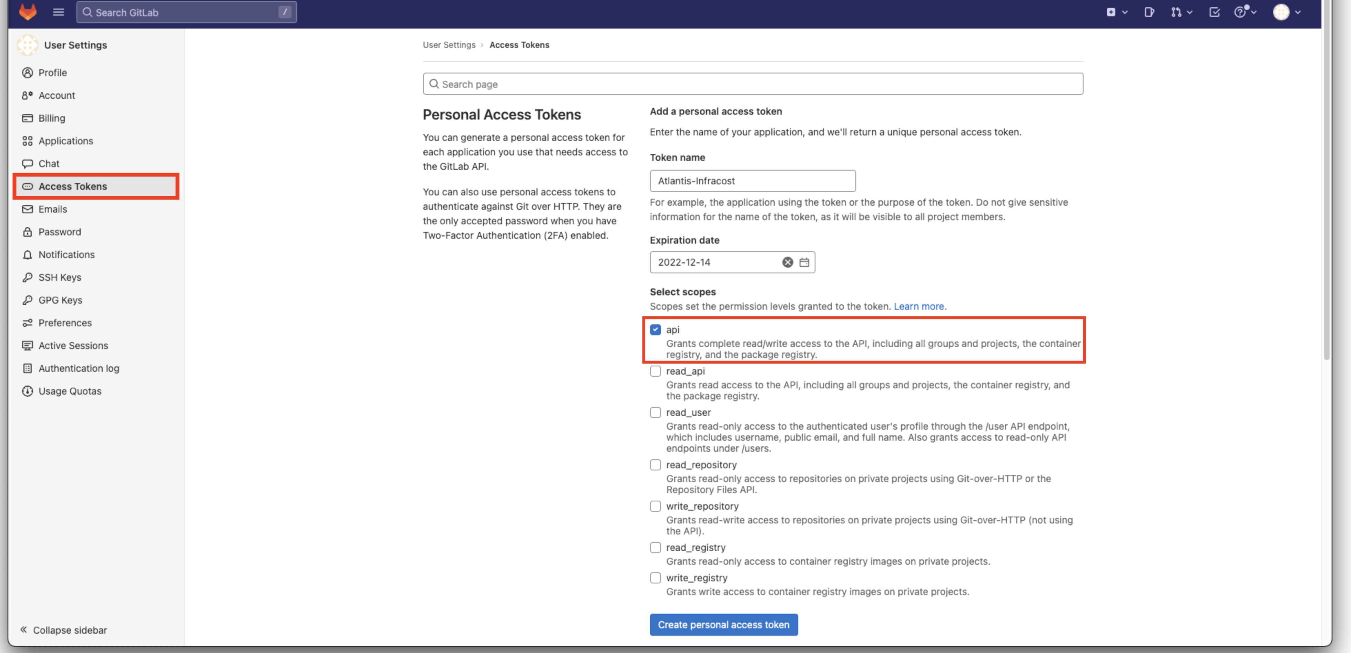The image size is (1351, 653).
Task: Enable the read_api scope checkbox
Action: point(655,371)
